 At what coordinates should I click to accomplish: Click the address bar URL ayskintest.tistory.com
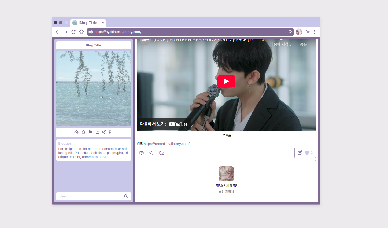118,32
